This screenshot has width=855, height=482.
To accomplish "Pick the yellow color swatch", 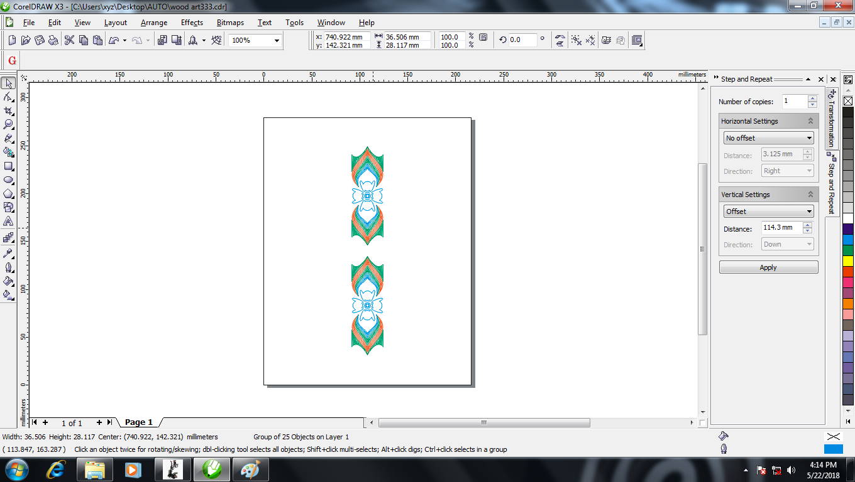I will (x=848, y=261).
